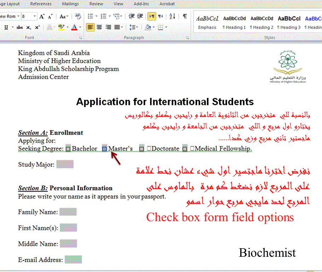
Task: Open the line spacing dropdown
Action: click(134, 27)
